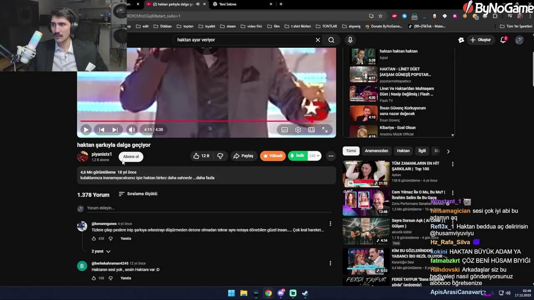Focus the Yorum ekleyin comment field
The height and width of the screenshot is (300, 534).
pyautogui.click(x=209, y=208)
